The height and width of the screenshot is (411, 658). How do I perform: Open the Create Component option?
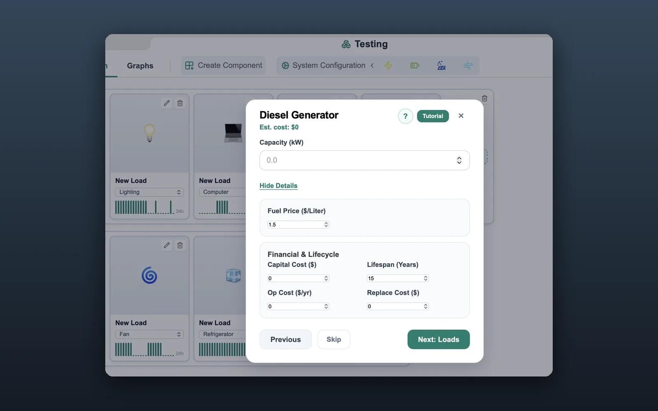[x=223, y=65]
